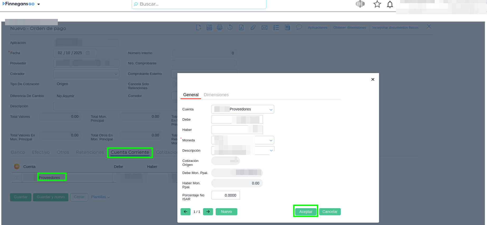
Task: Click the favorites star icon
Action: coord(377,4)
